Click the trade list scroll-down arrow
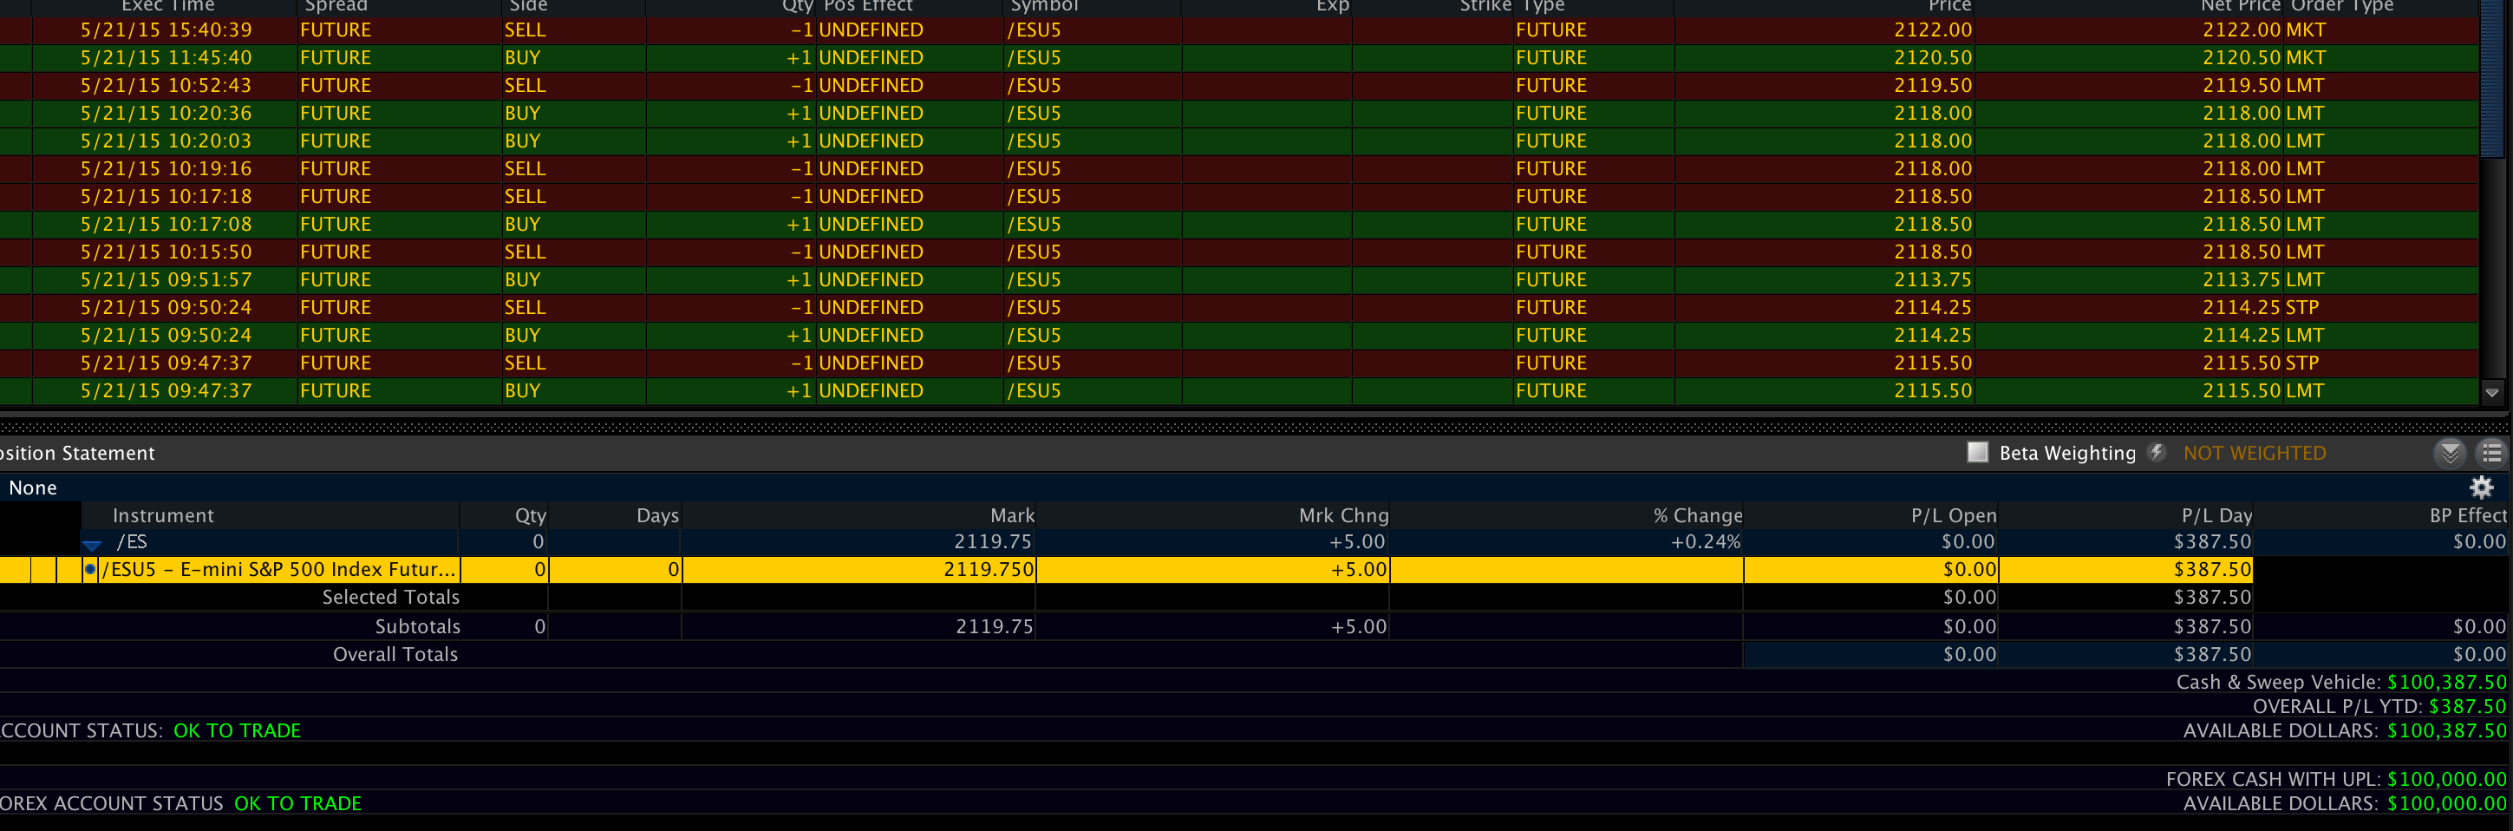The height and width of the screenshot is (831, 2513). [x=2491, y=392]
